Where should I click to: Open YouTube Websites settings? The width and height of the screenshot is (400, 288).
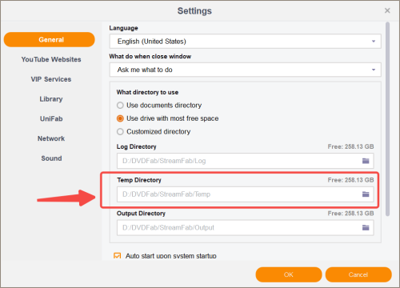pyautogui.click(x=51, y=59)
